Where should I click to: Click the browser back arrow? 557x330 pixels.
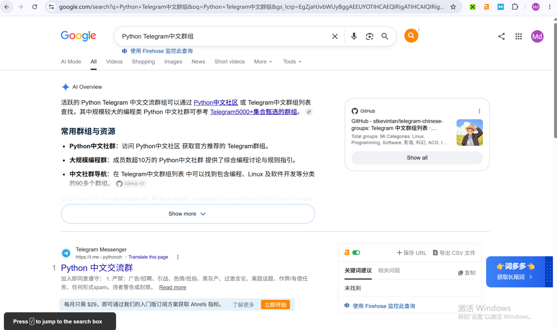tap(7, 7)
